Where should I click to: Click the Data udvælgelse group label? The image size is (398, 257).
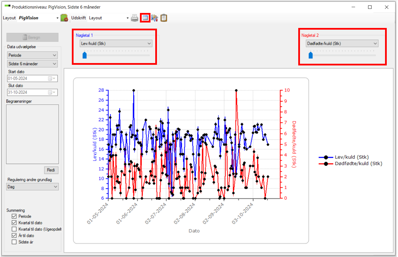click(x=21, y=47)
